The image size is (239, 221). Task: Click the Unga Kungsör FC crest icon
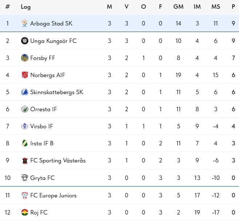coord(24,41)
